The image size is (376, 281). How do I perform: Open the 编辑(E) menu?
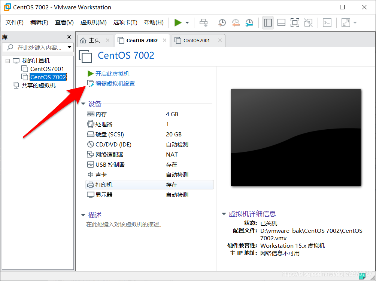pos(39,22)
